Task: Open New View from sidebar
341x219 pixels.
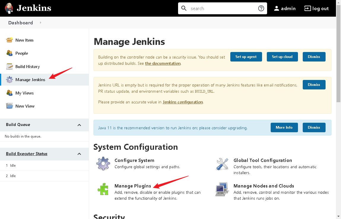Action: tap(25, 106)
